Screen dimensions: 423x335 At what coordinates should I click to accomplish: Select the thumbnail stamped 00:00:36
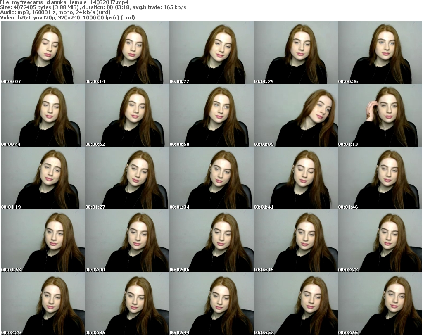tap(380, 52)
